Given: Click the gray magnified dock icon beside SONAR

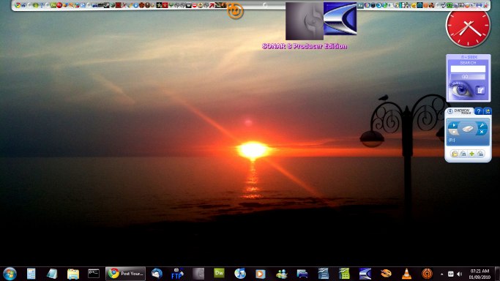Looking at the screenshot, I should click(305, 21).
